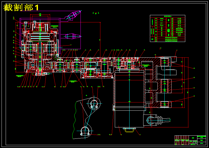This screenshot has width=209, height=148.
Task: Select the green wavy break line of detail view
Action: 74,120
